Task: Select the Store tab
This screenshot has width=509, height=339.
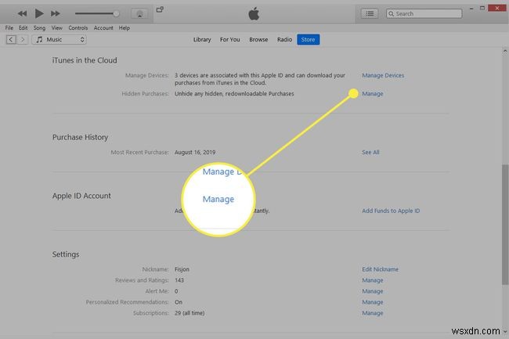Action: point(308,40)
